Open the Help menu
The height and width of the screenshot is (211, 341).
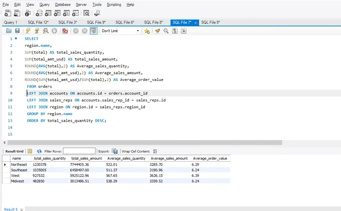[x=130, y=5]
